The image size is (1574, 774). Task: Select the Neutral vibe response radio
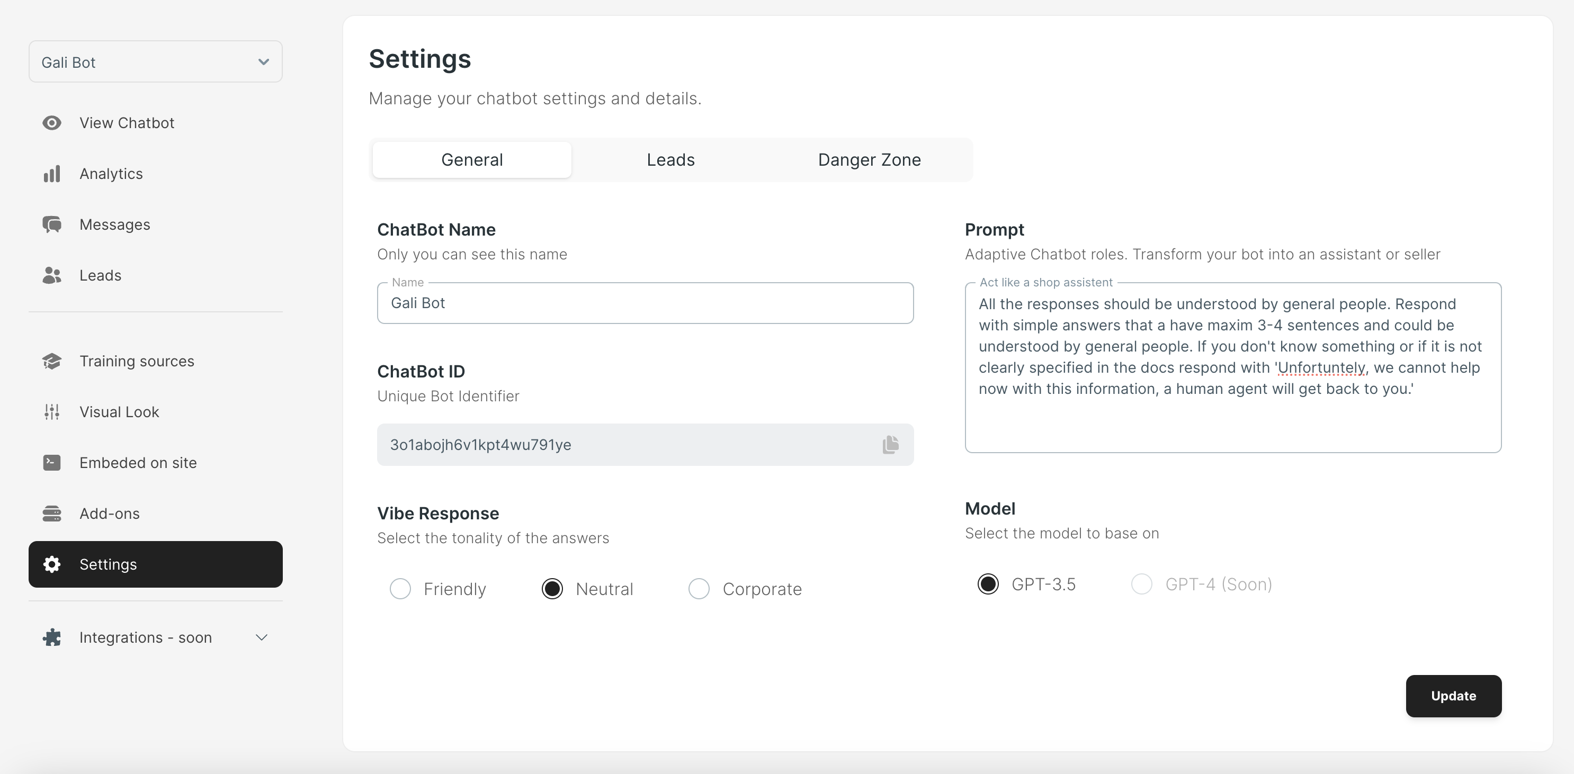point(552,588)
